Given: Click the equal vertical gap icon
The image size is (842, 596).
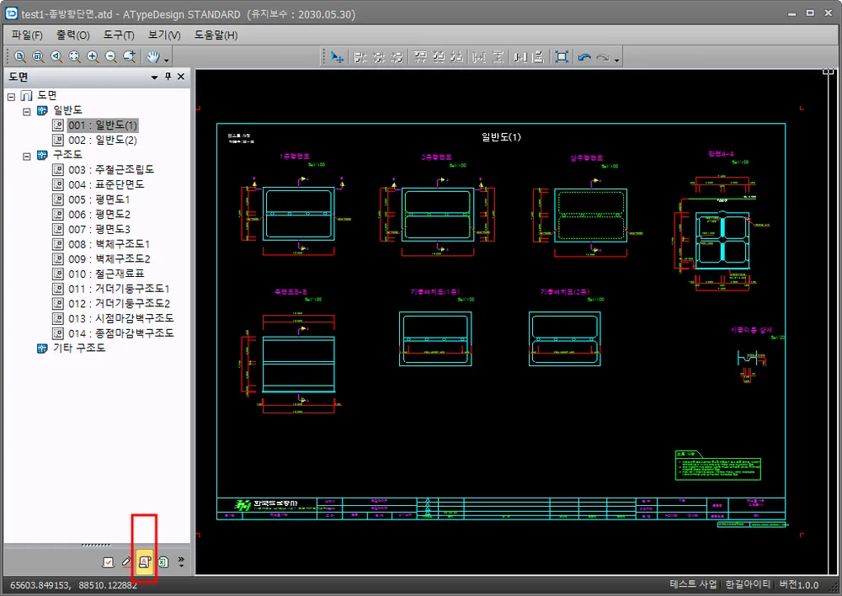Looking at the screenshot, I should 538,57.
